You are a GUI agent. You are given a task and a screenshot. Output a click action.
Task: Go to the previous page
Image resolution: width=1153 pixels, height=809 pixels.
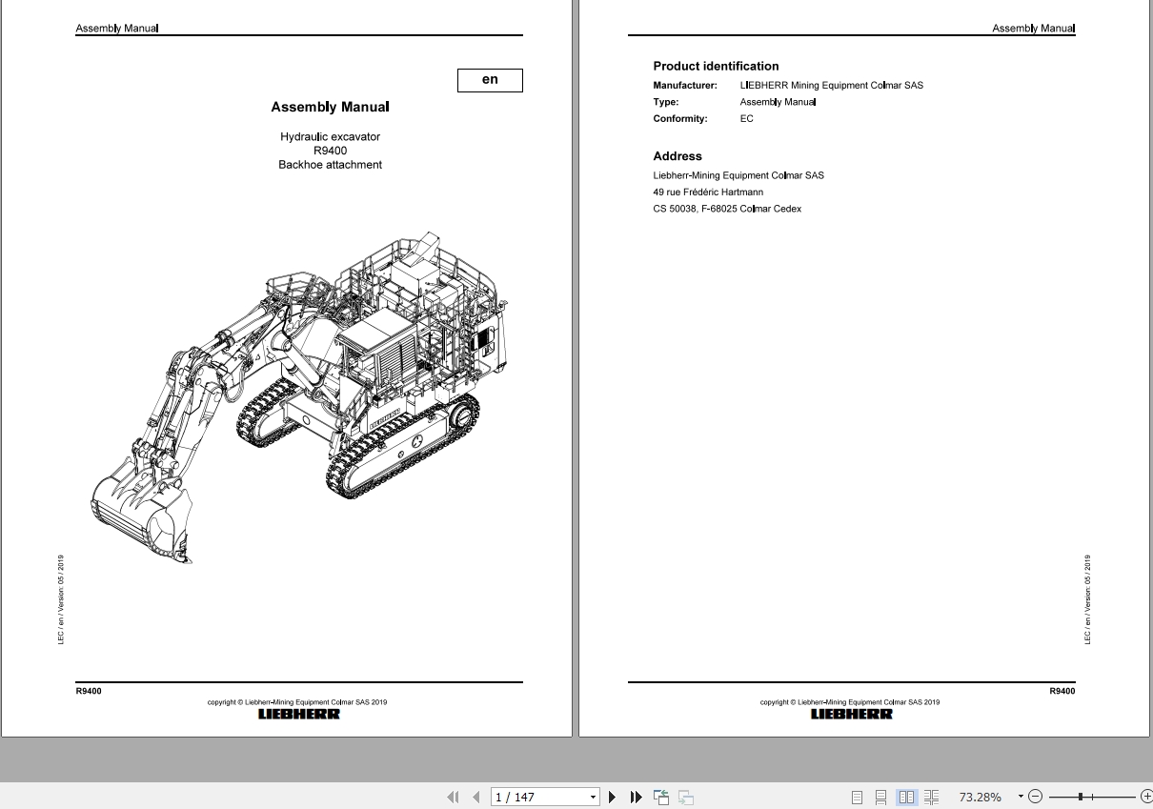click(x=475, y=797)
